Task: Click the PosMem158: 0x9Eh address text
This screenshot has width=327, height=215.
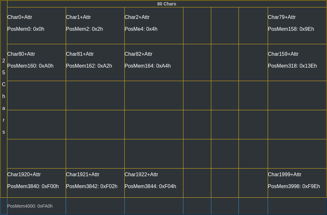Action: pos(291,29)
